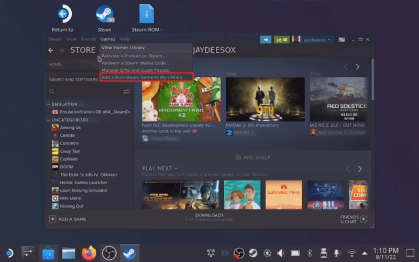
Task: Open Friends & Chat plus icon
Action: click(363, 219)
